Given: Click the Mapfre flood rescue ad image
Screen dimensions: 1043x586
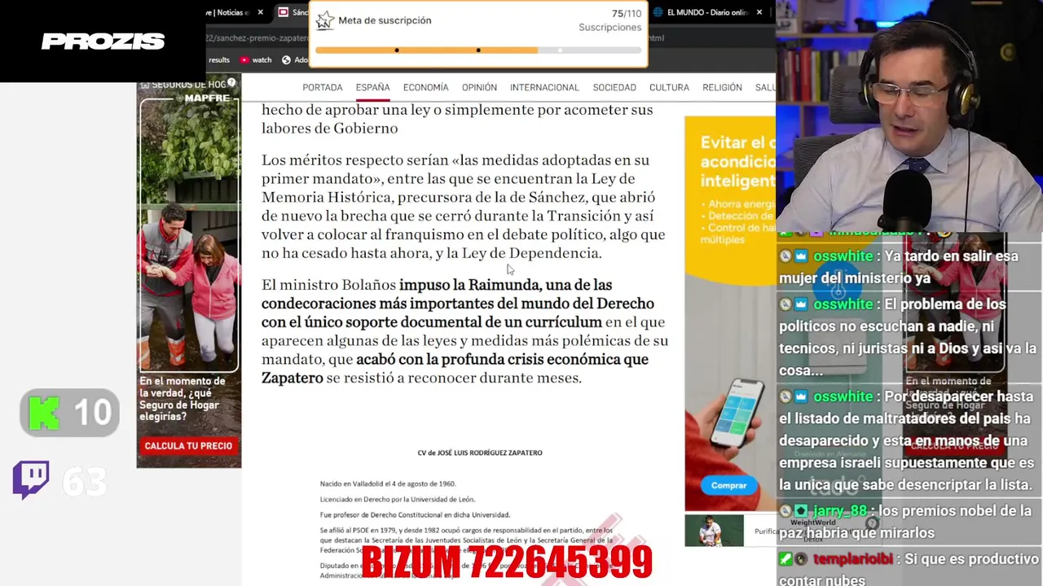Looking at the screenshot, I should pyautogui.click(x=188, y=236).
